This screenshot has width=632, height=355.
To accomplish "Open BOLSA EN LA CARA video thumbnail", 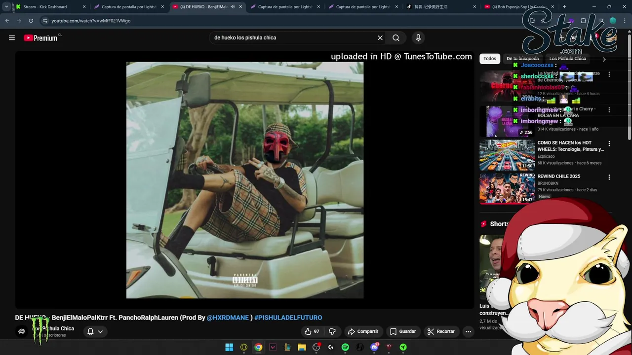I will [507, 121].
